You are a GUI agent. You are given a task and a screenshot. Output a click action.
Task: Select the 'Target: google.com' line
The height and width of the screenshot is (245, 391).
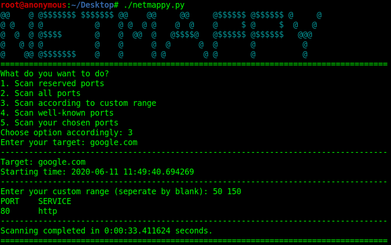[43, 162]
